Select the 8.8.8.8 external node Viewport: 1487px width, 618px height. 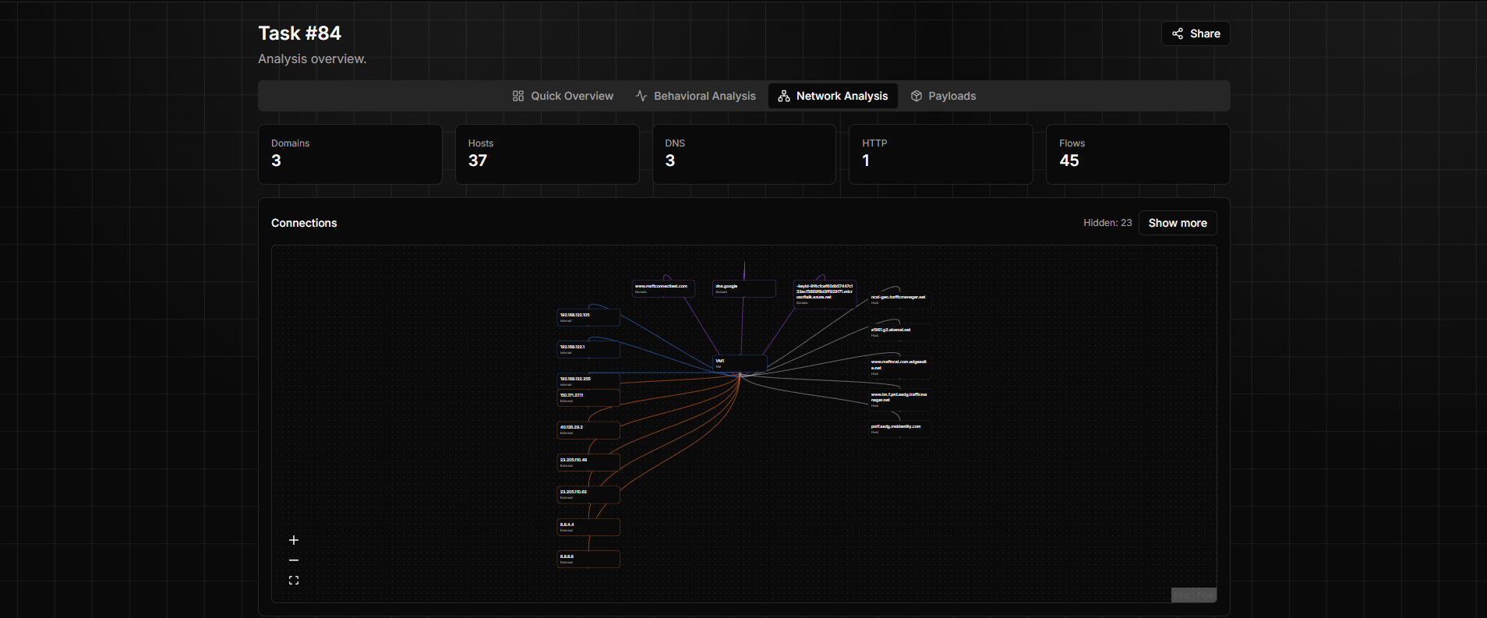coord(588,559)
